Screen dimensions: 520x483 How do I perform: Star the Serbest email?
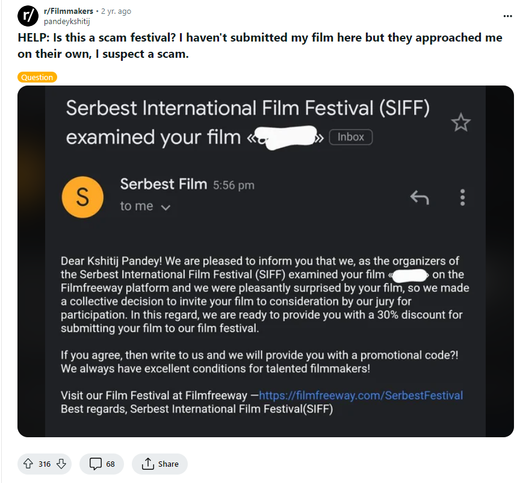point(460,122)
